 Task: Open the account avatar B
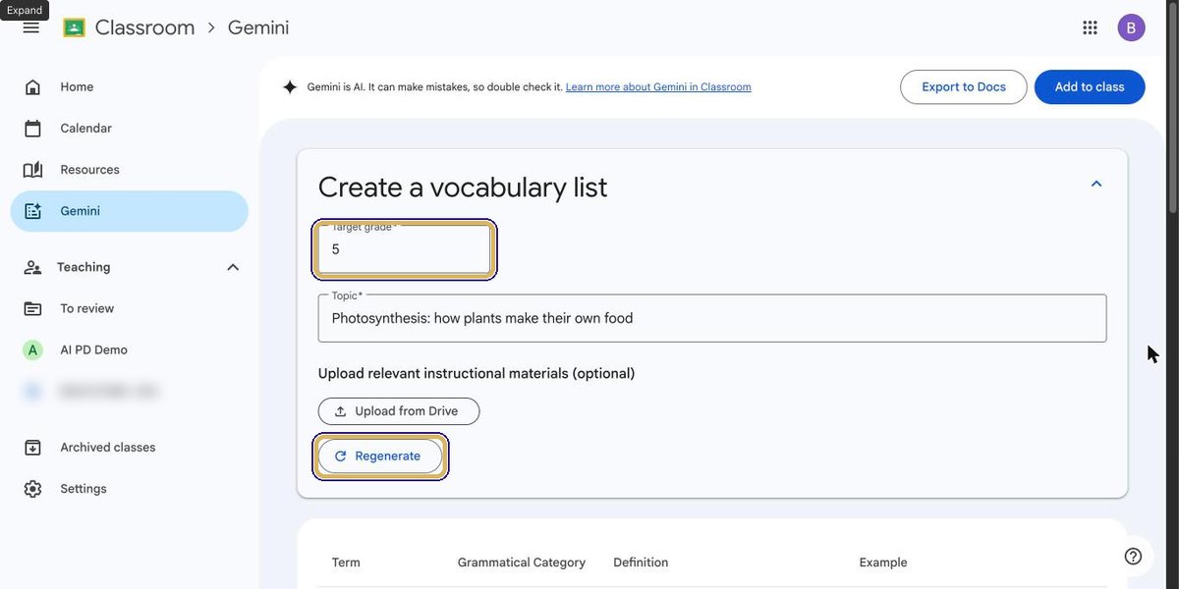point(1131,27)
